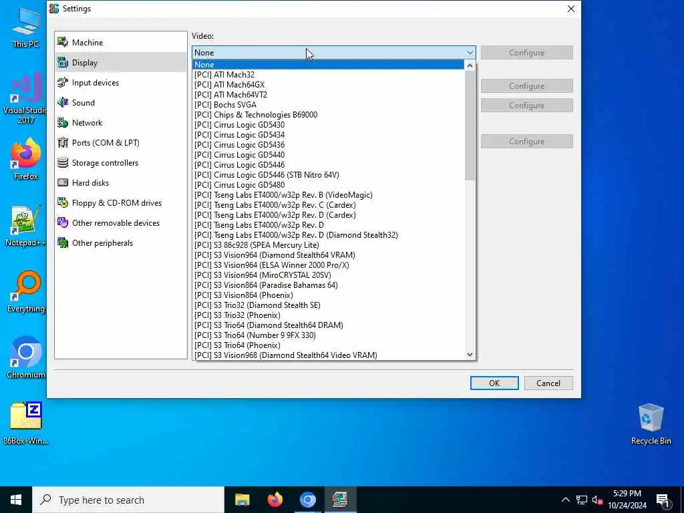Open Firefox from the taskbar
The height and width of the screenshot is (513, 684).
(x=275, y=500)
